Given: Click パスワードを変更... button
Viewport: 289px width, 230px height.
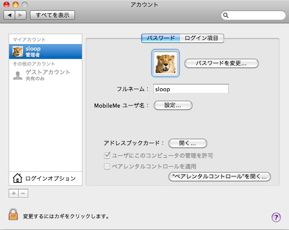Looking at the screenshot, I should coord(221,63).
